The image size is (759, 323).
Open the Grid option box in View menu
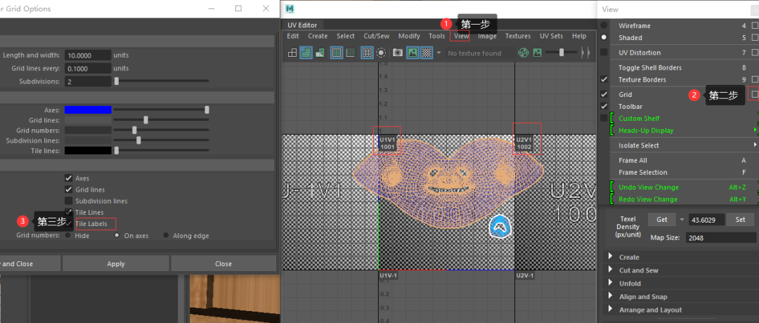[x=754, y=94]
